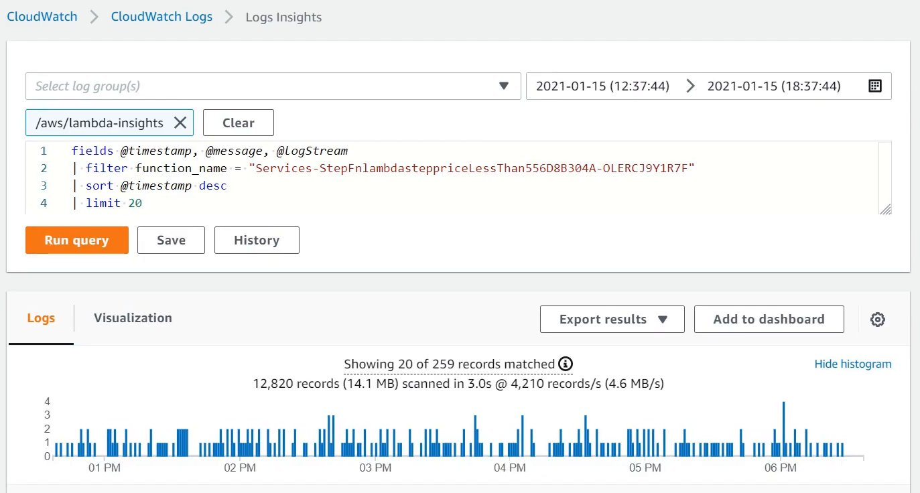Clear the selected log groups
This screenshot has height=493, width=920.
pyautogui.click(x=238, y=123)
